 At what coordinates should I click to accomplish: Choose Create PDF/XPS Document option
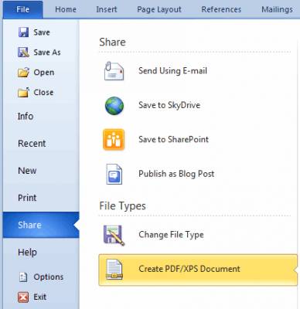click(198, 270)
